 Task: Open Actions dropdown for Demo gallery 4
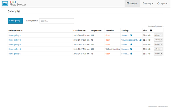(x=158, y=49)
